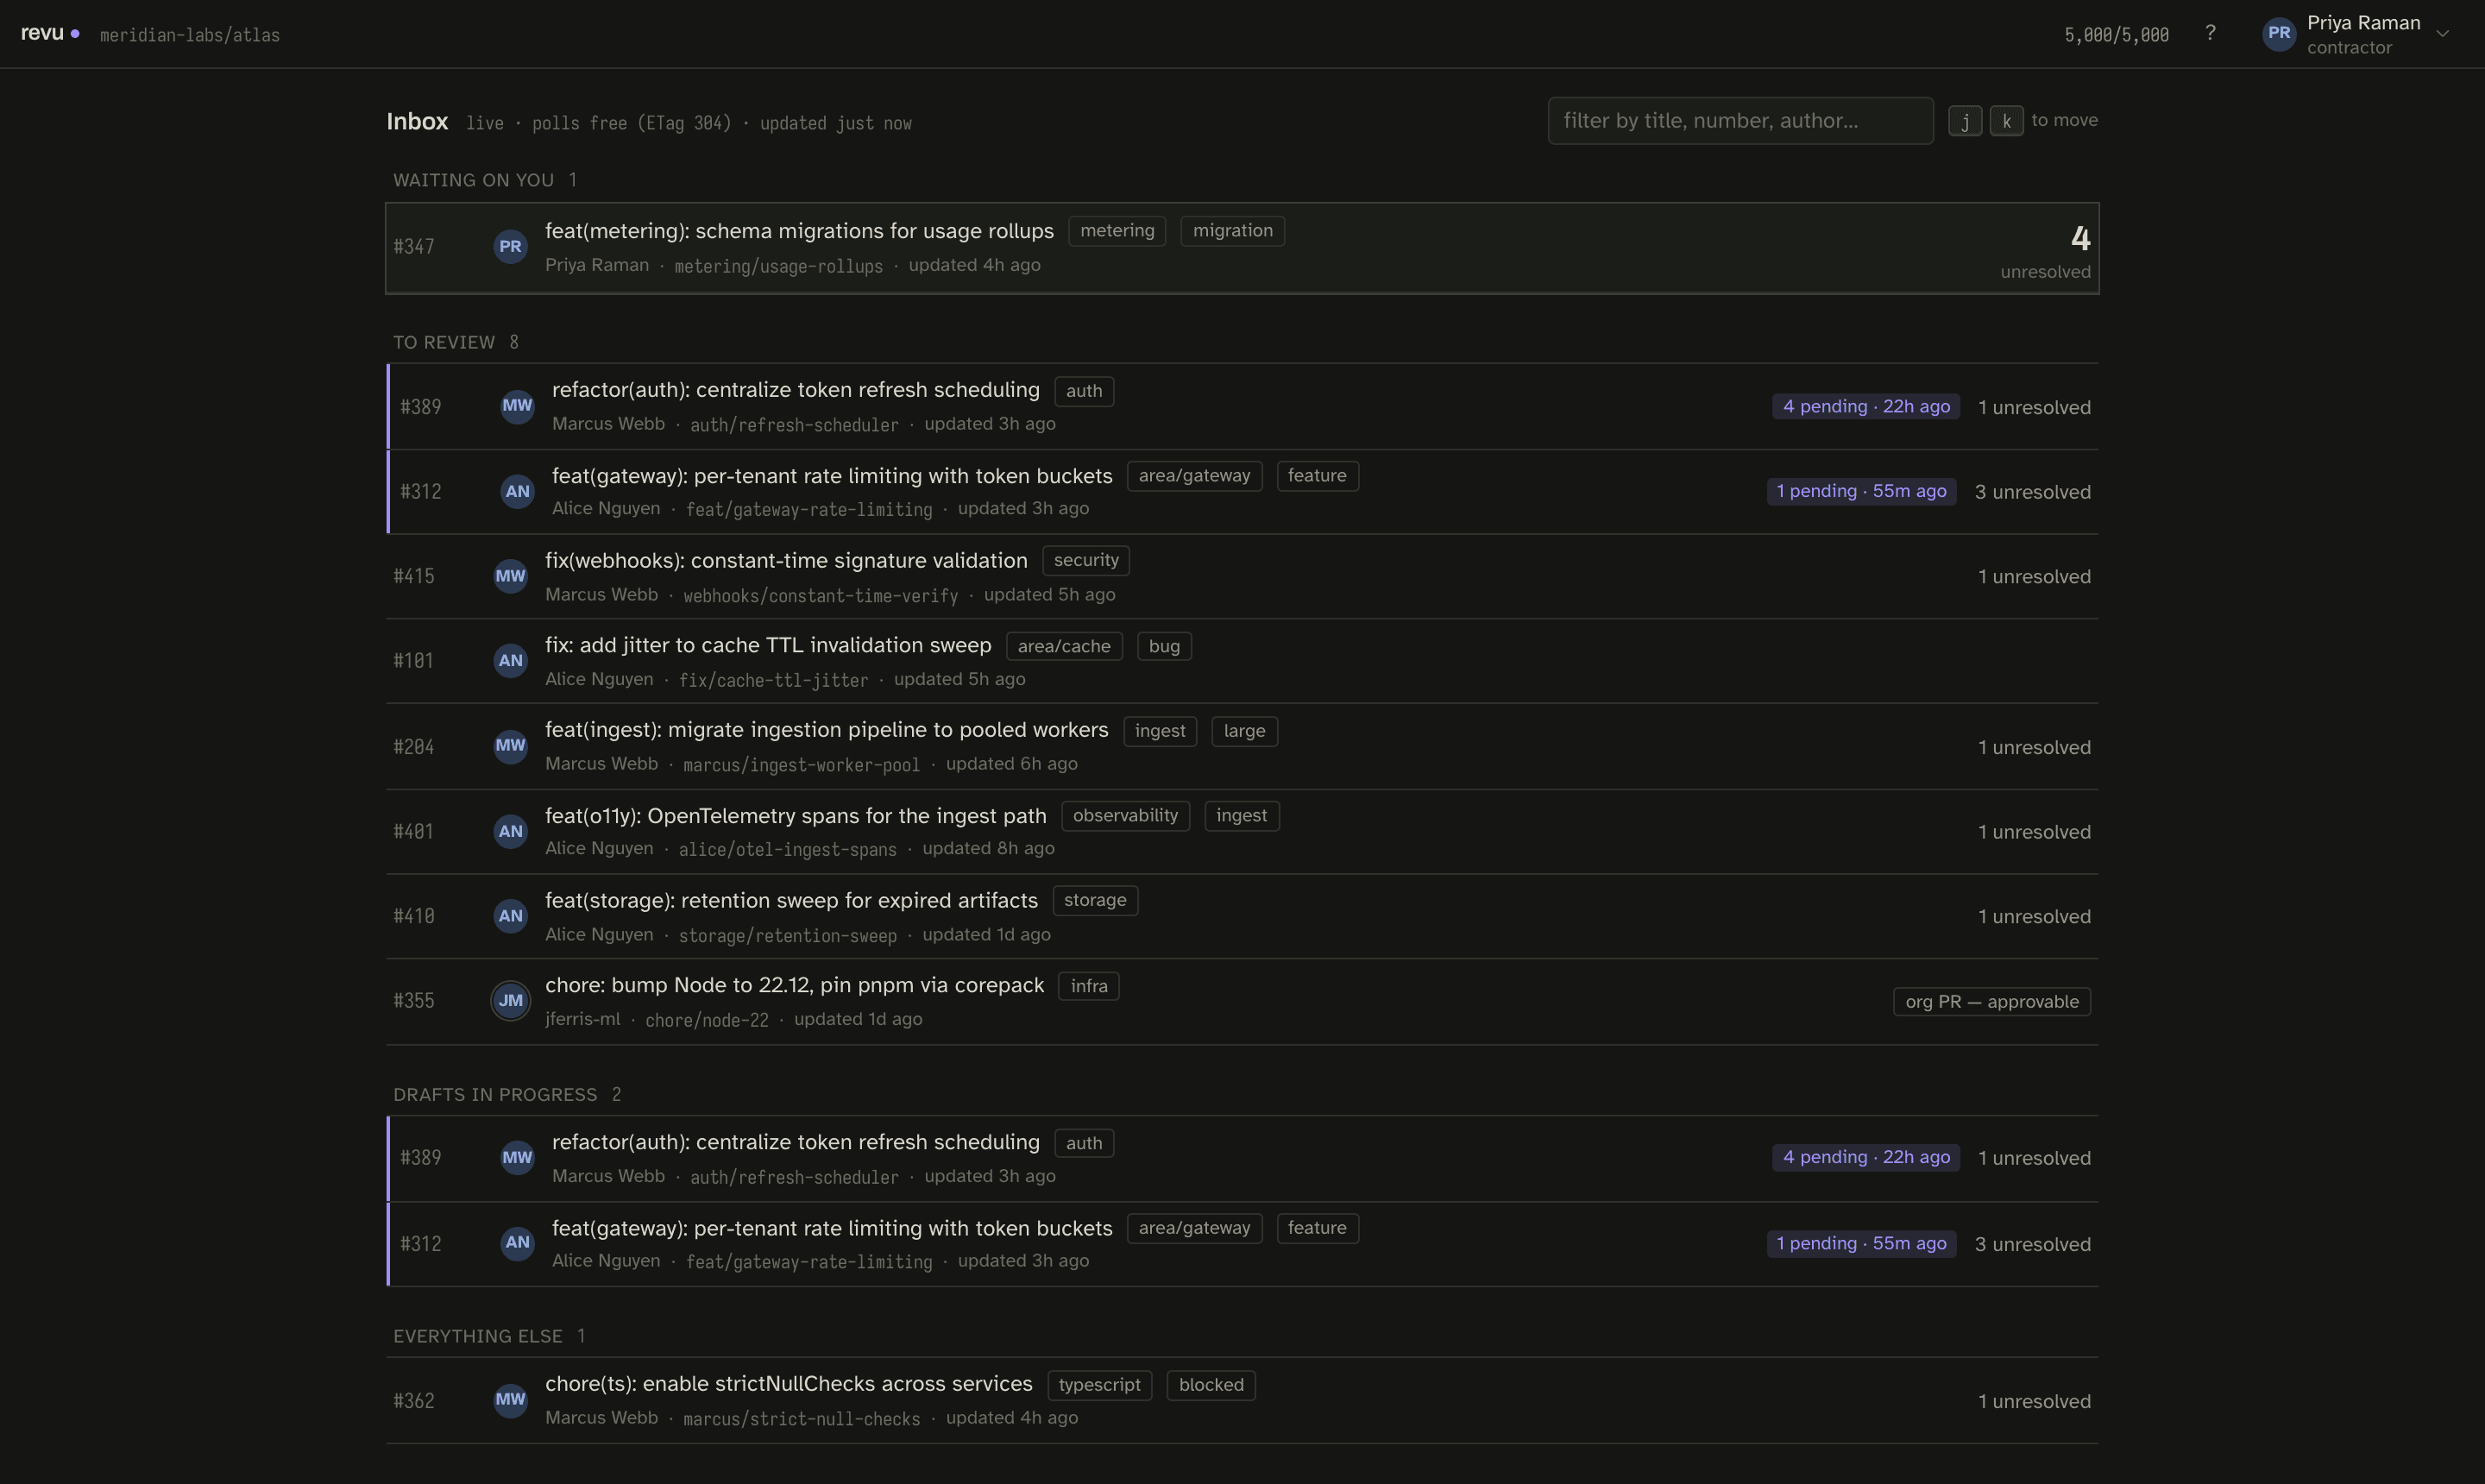Click the storage label tag
Screen dimensions: 2485x1484
click(x=1095, y=900)
